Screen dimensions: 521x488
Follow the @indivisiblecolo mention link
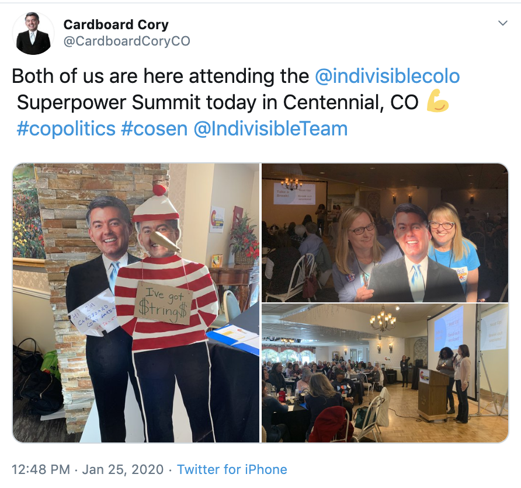click(387, 76)
